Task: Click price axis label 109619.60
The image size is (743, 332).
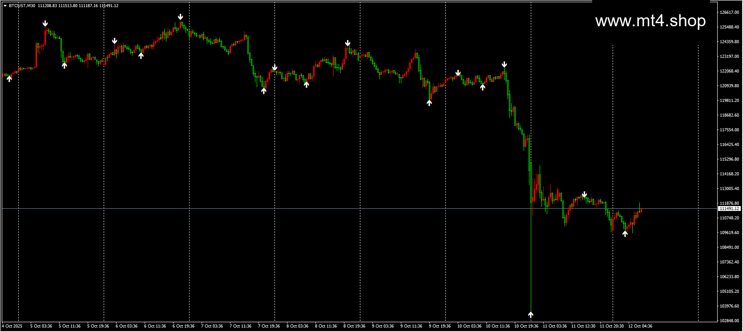Action: click(730, 233)
